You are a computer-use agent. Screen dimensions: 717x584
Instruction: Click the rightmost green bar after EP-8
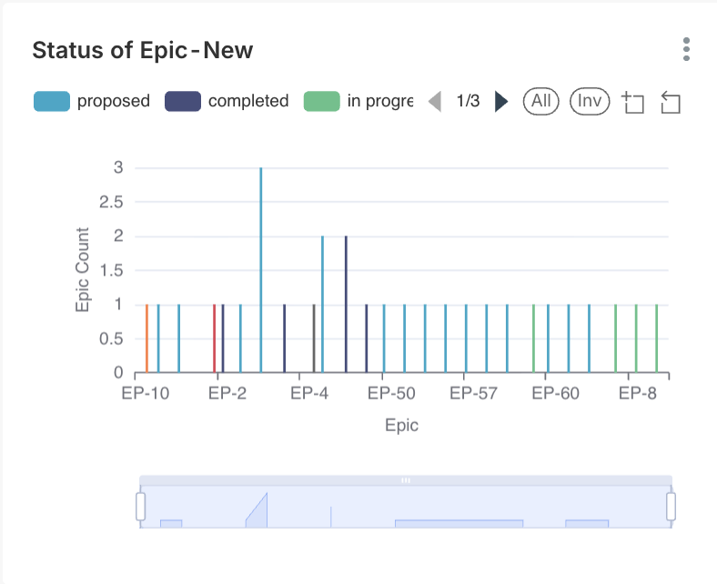tap(656, 338)
